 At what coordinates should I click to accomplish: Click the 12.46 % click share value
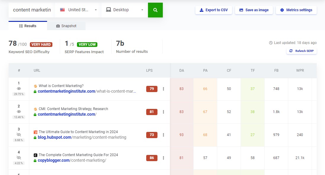tap(19, 117)
